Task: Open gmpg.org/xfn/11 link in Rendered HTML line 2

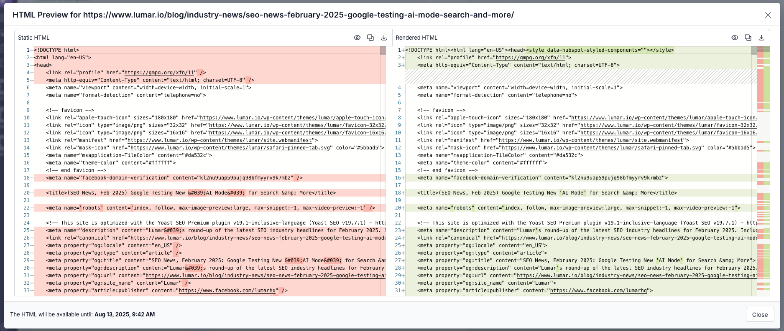Action: (x=531, y=58)
